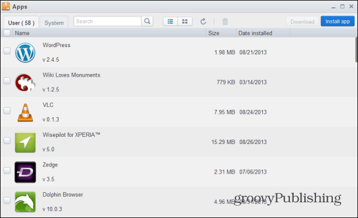Select the Wisepilot for XPERIA icon
Screen dimensions: 358x218
click(25, 142)
